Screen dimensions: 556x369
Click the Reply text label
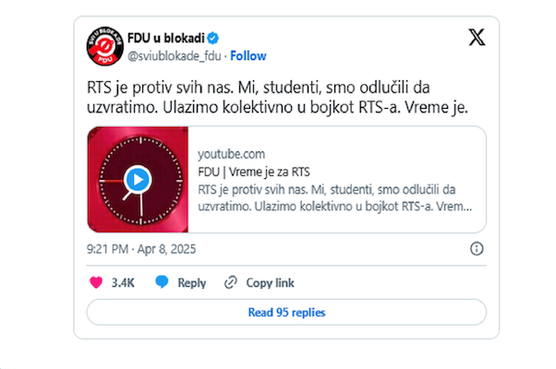tap(192, 282)
